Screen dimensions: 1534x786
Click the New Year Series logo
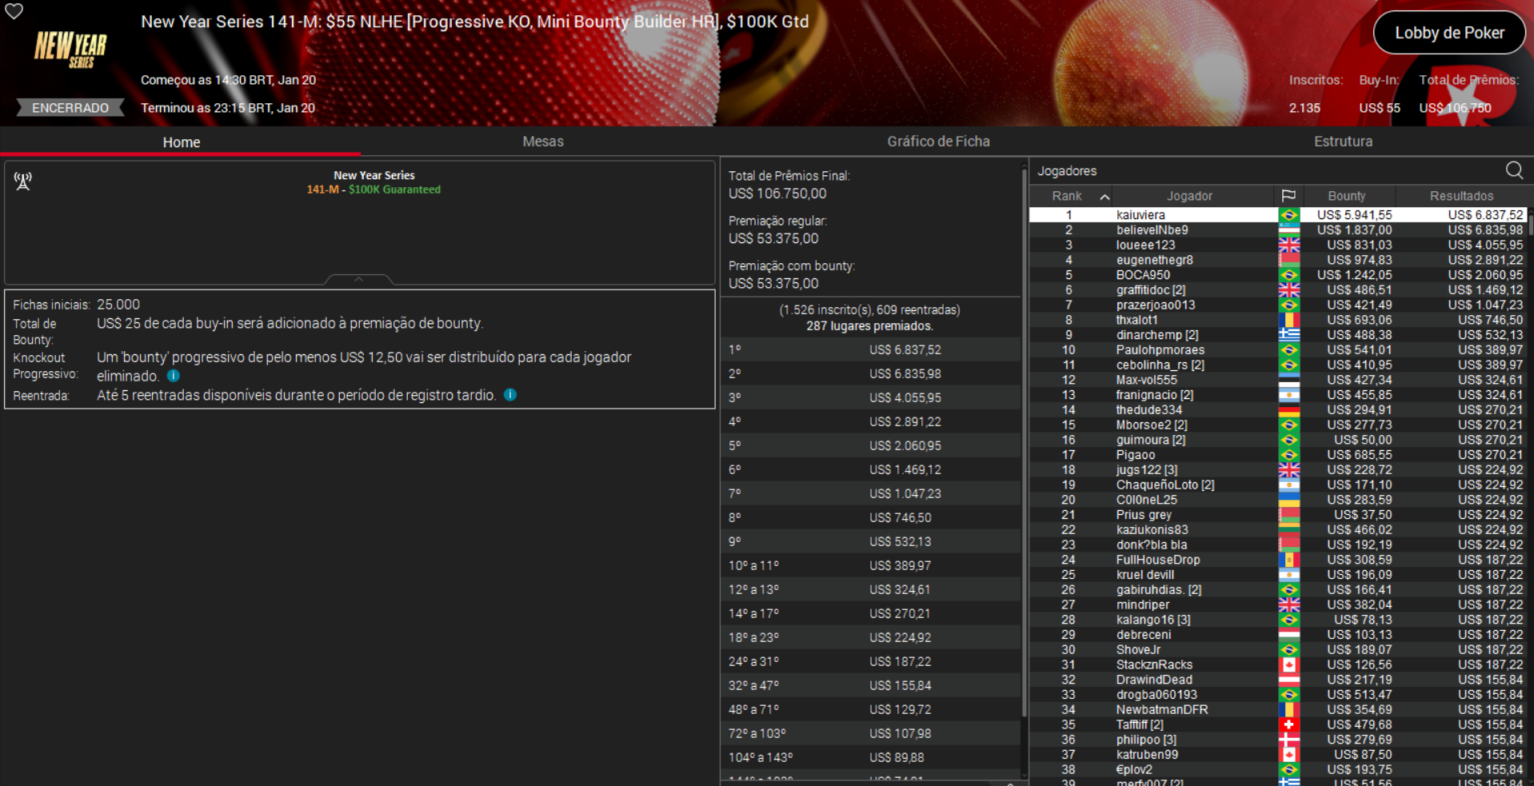pyautogui.click(x=69, y=48)
